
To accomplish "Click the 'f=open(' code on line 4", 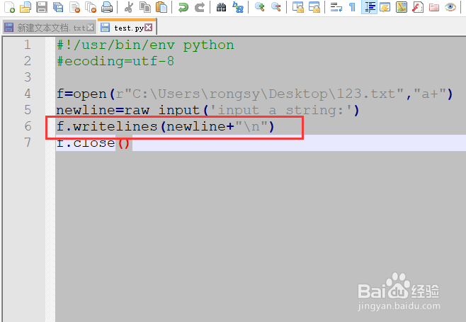I will point(86,94).
